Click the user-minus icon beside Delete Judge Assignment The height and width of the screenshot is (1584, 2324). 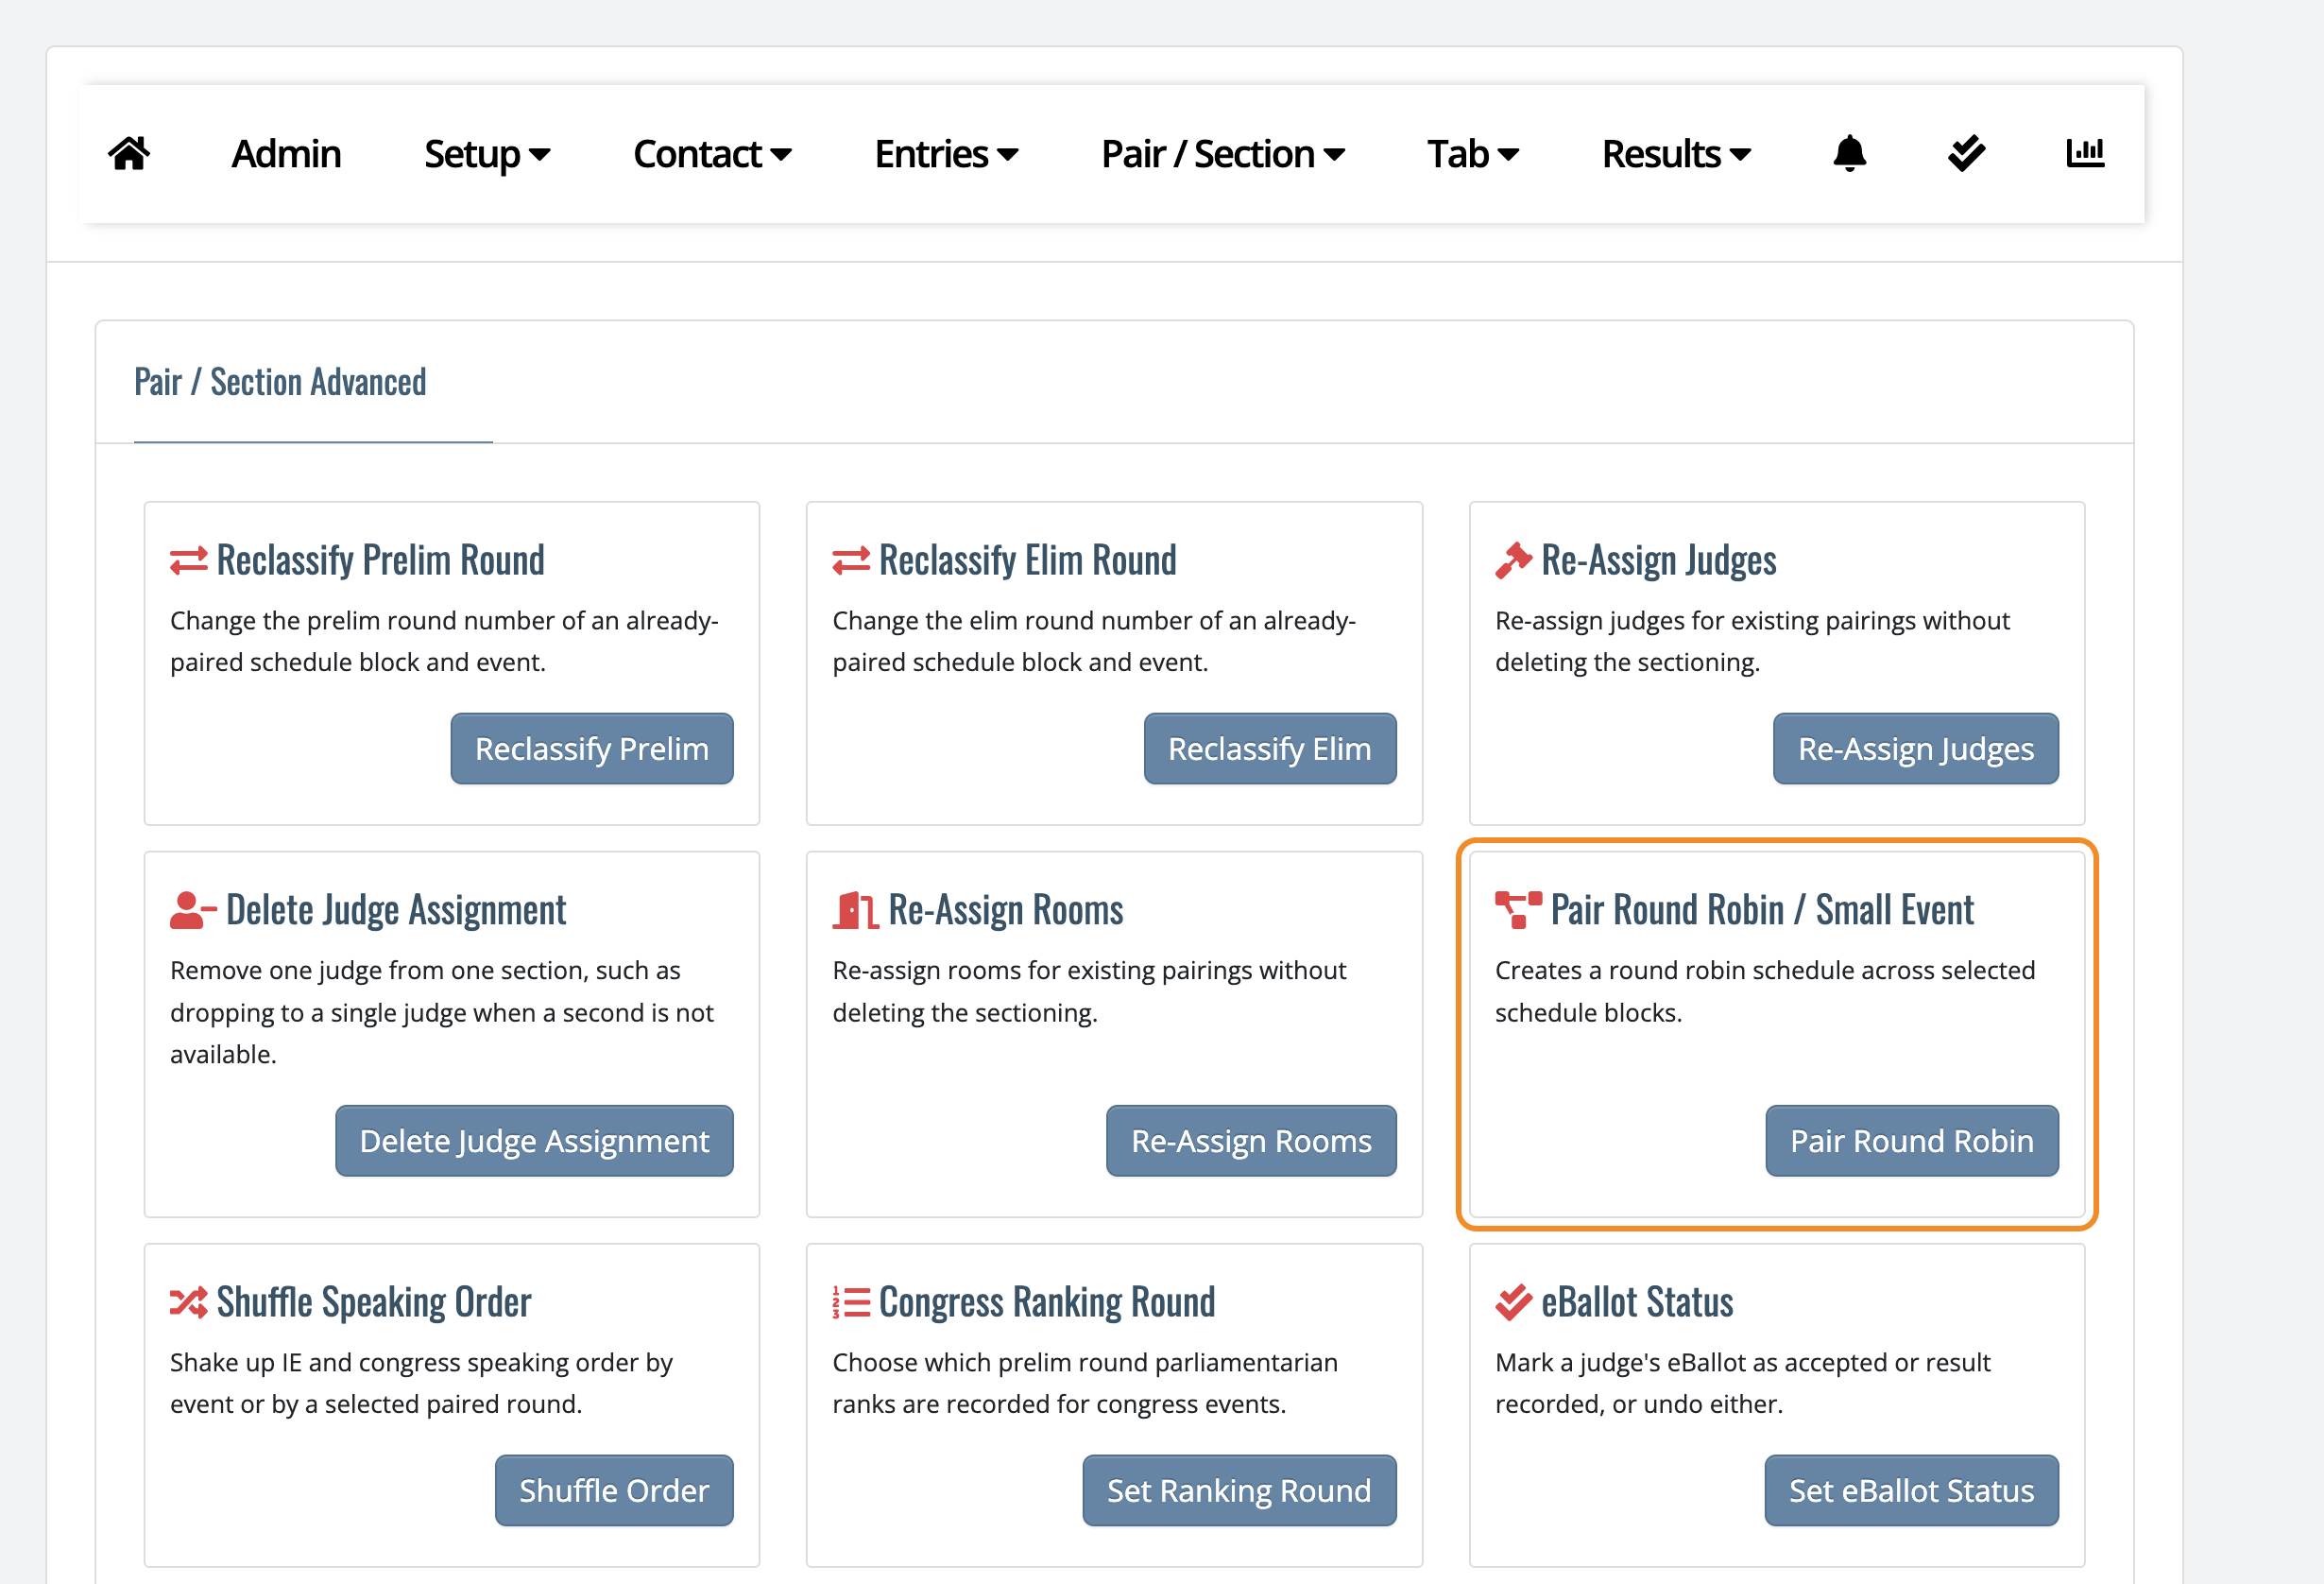pos(193,910)
